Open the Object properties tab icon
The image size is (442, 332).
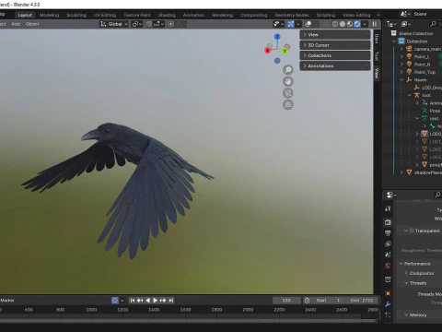tap(388, 293)
